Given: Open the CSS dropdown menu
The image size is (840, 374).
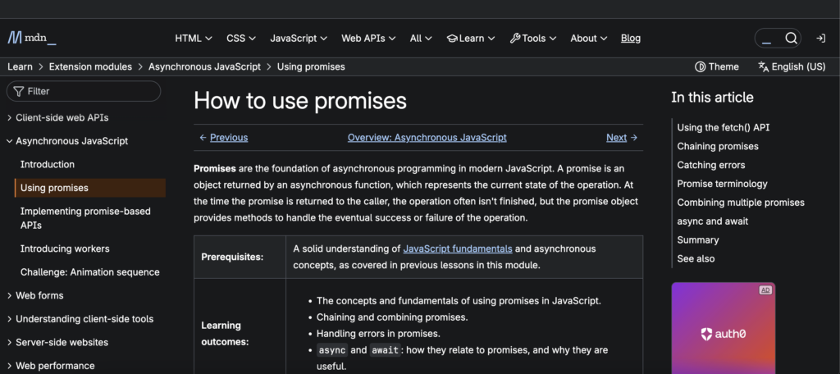Looking at the screenshot, I should [241, 39].
